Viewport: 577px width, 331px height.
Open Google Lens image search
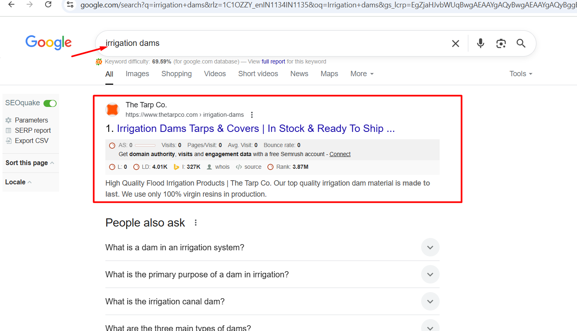[501, 43]
